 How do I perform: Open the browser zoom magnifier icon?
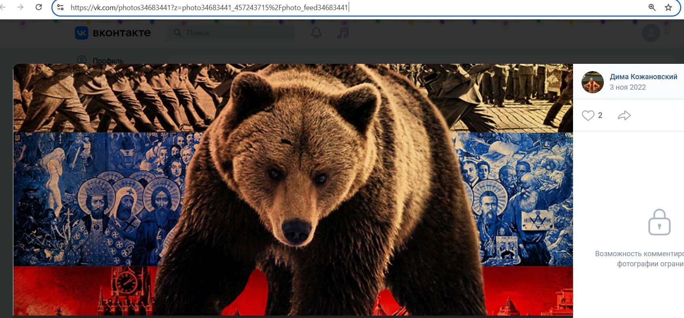pos(652,7)
